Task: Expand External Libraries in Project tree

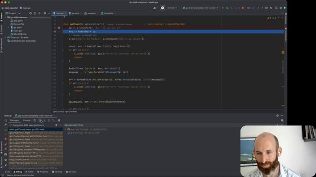Action: [x=5, y=37]
